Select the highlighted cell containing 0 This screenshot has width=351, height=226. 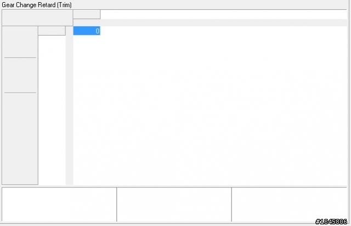tap(87, 31)
